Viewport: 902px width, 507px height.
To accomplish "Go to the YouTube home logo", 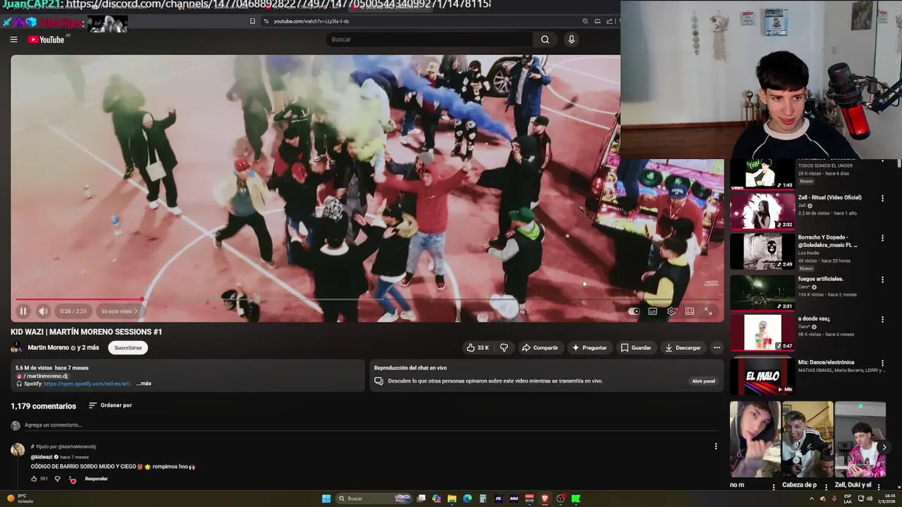I will coord(47,39).
